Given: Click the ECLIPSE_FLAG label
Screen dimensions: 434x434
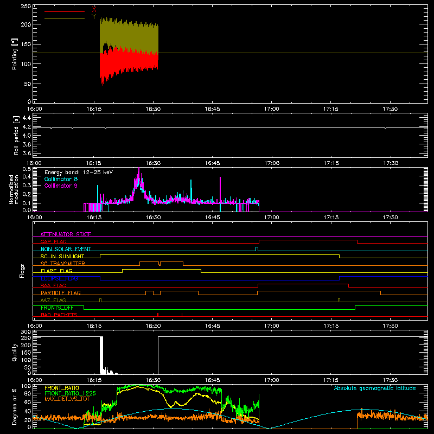Looking at the screenshot, I should click(x=59, y=278).
